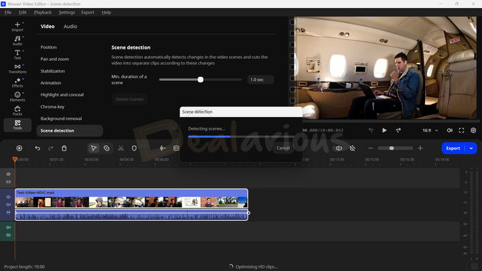Zoom in the timeline with plus

(420, 148)
